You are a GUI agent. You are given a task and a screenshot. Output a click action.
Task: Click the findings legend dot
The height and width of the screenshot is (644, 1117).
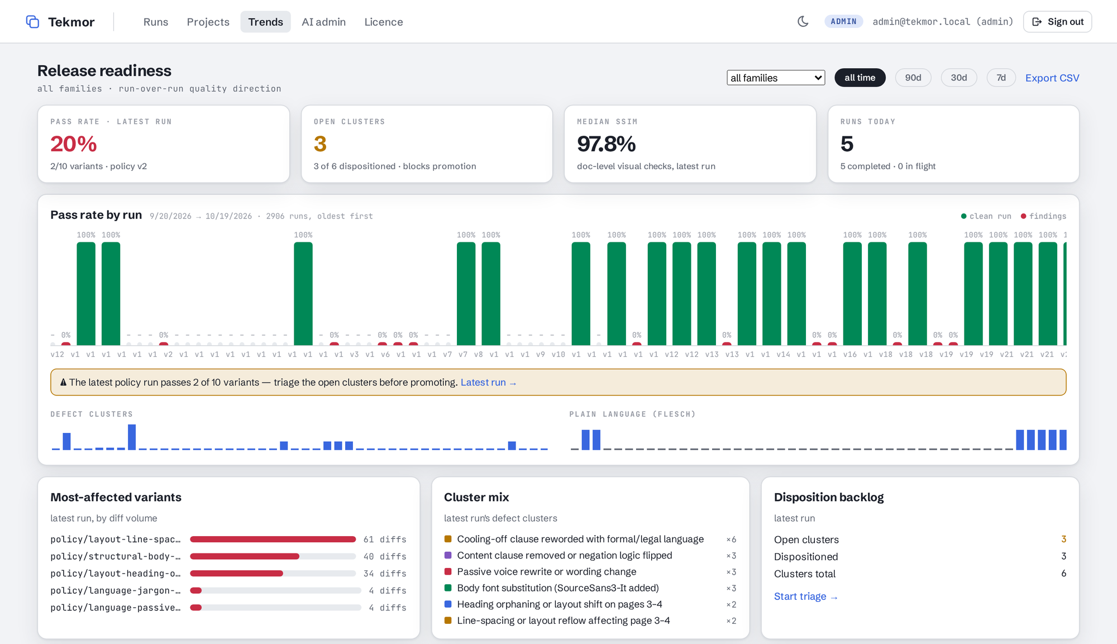1023,216
